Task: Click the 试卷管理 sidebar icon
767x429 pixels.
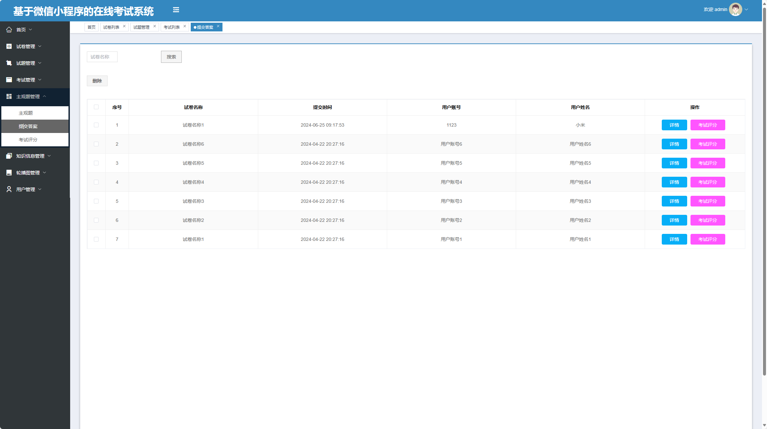Action: (x=9, y=46)
